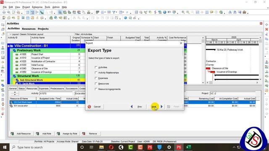Click the globe icon in the top toolbar

[x=164, y=12]
